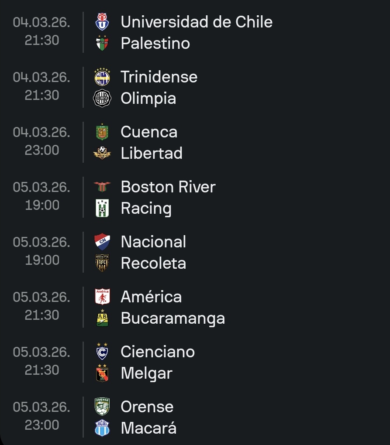Open the Libertad team link
Image resolution: width=390 pixels, height=445 pixels.
pos(152,154)
